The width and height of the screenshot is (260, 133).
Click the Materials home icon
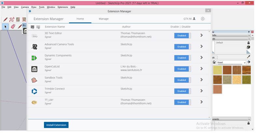[214, 62]
